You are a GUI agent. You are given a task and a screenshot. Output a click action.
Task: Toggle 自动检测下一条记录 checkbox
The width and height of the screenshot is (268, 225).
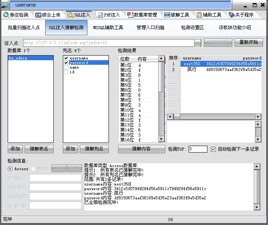(x=213, y=149)
